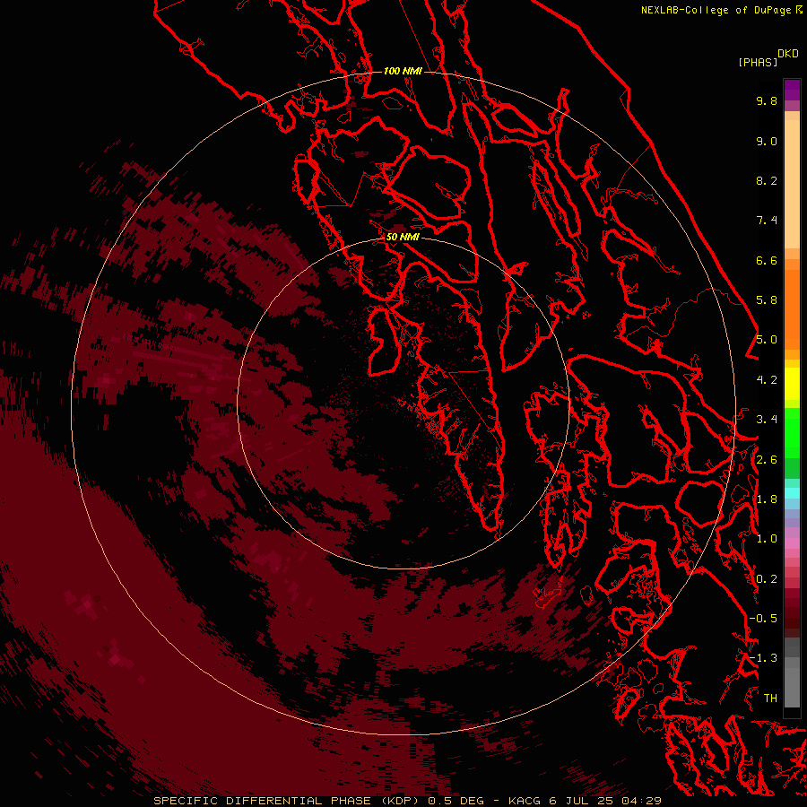Screen dimensions: 807x807
Task: Select the 4.2 legend value
Action: [767, 380]
